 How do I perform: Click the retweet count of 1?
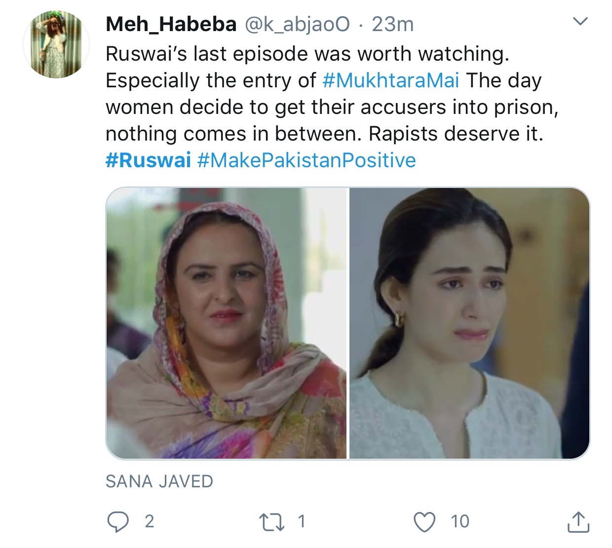coord(302,522)
